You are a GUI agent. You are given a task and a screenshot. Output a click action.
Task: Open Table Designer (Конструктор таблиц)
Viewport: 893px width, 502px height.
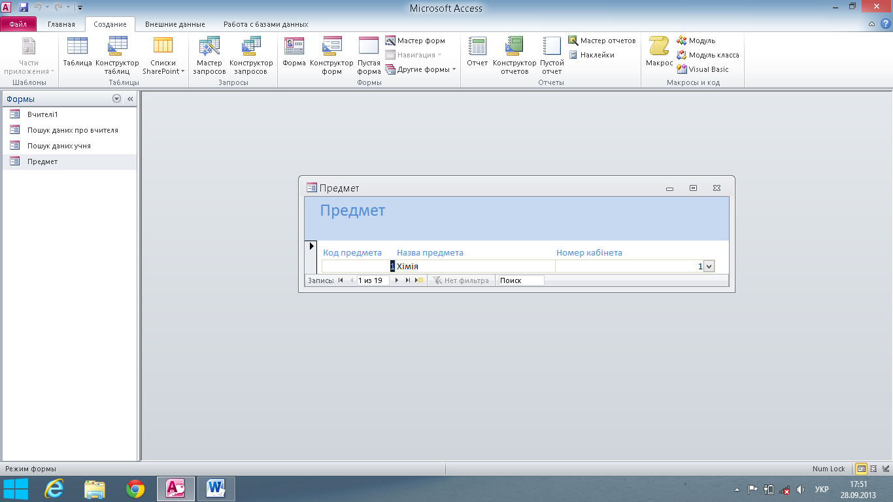point(117,56)
